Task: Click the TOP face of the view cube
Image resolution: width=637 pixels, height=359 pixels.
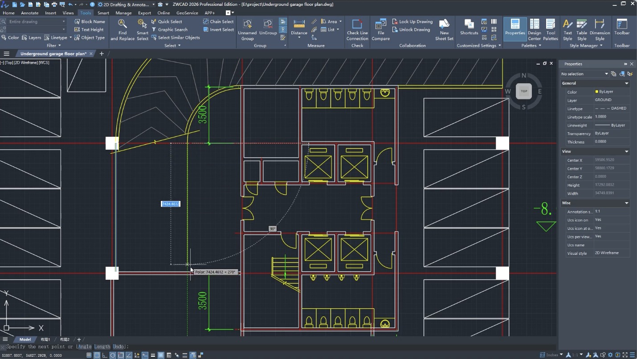Action: (x=524, y=91)
